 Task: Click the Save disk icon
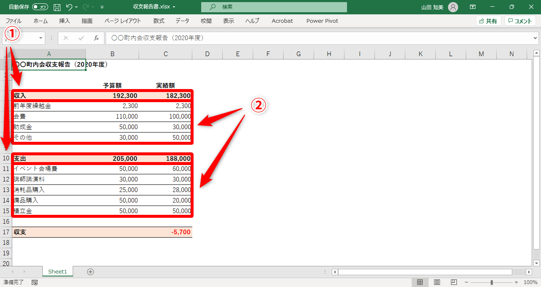tap(57, 7)
